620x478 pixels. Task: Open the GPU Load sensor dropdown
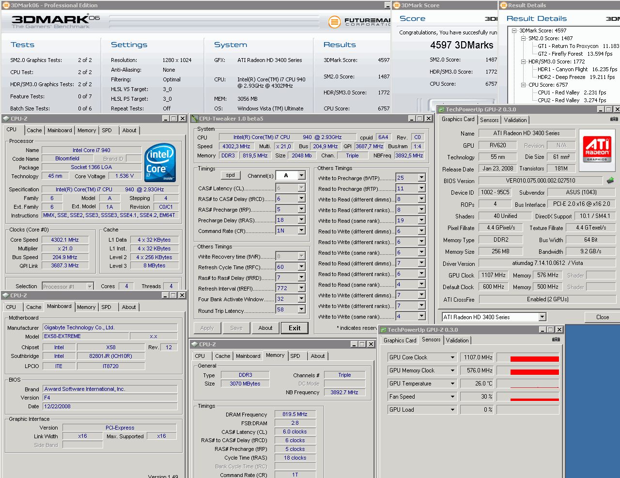pyautogui.click(x=453, y=410)
